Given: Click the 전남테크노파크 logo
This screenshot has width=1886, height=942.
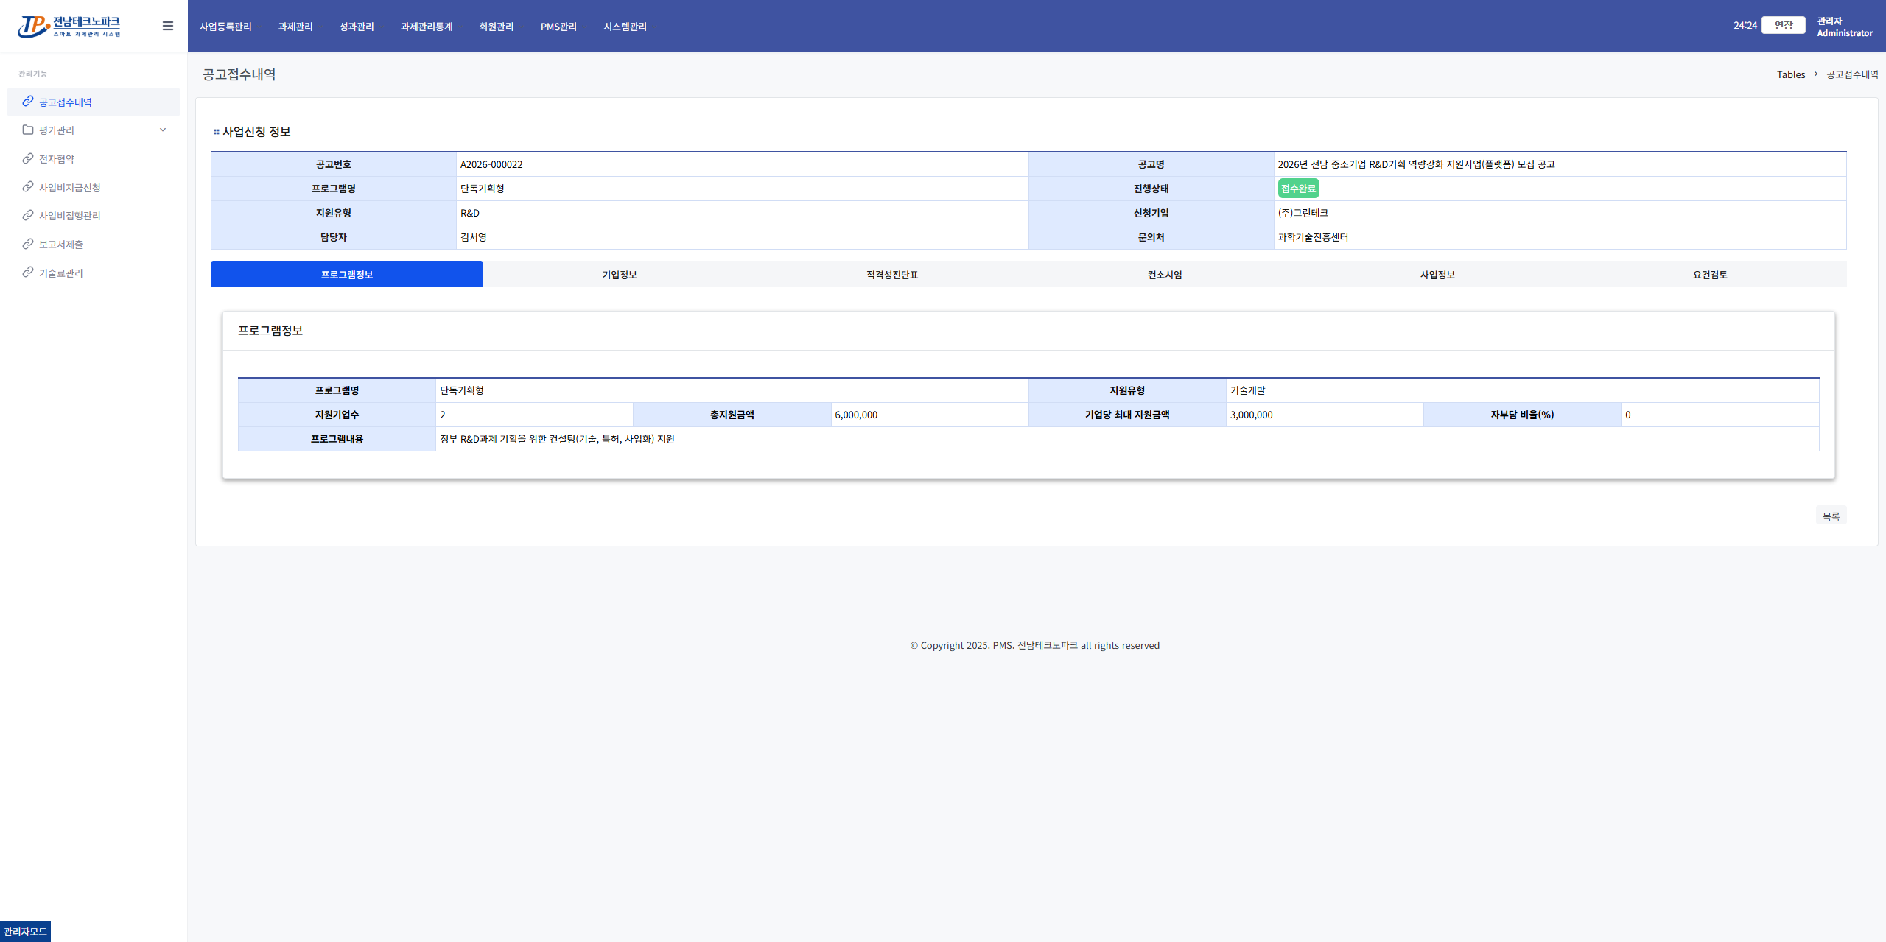Looking at the screenshot, I should point(69,27).
